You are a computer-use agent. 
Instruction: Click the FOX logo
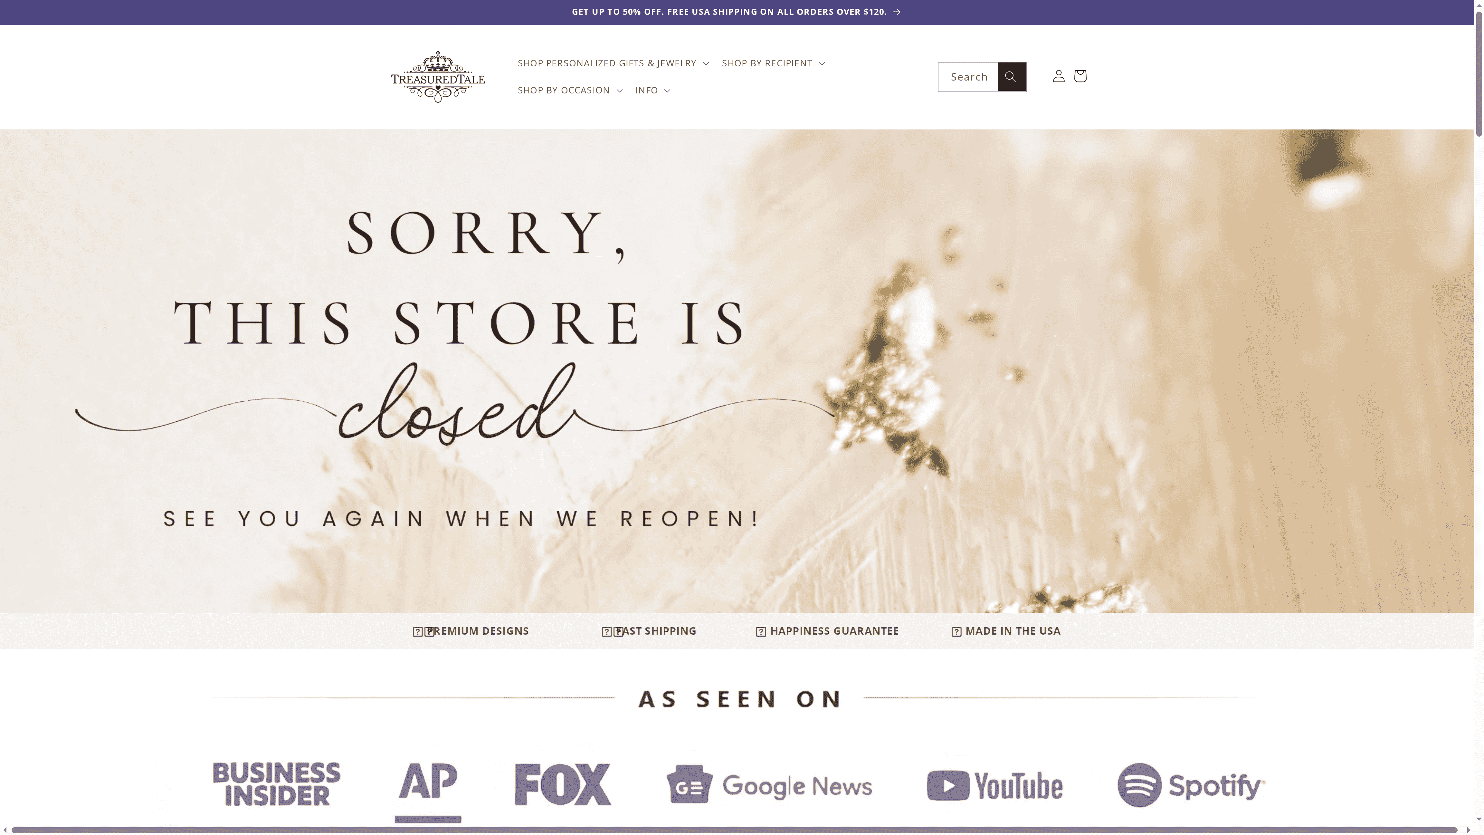click(563, 784)
